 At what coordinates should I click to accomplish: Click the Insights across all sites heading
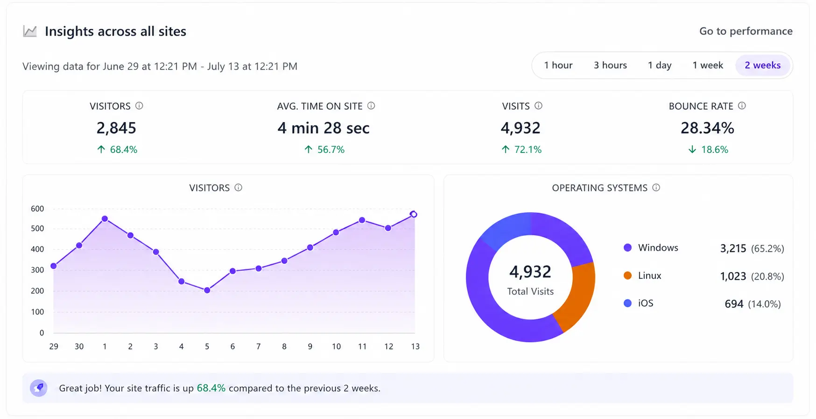coord(115,31)
